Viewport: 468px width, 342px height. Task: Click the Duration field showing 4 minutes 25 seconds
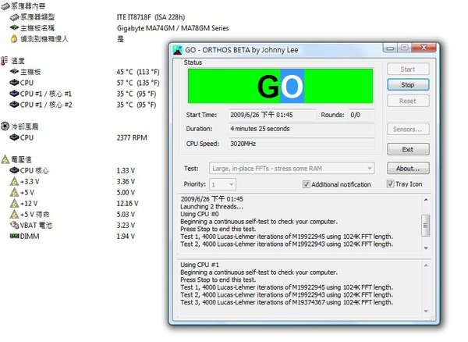click(x=301, y=129)
